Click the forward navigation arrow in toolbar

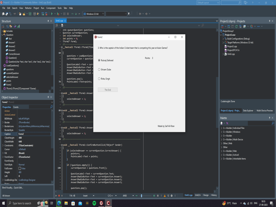(x=146, y=14)
